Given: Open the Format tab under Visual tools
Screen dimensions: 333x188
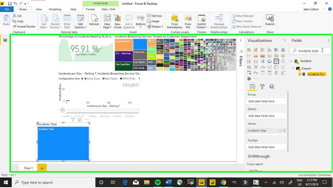Looking at the screenshot, I should coord(90,9).
